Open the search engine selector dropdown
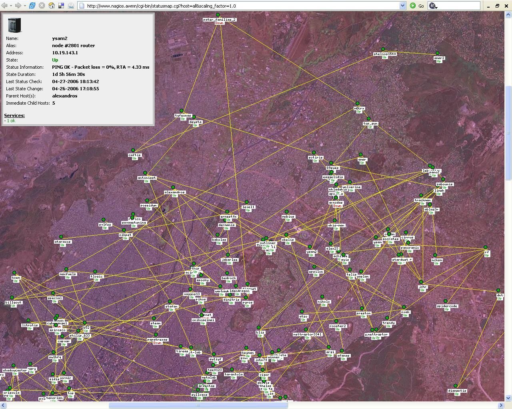 [x=433, y=6]
